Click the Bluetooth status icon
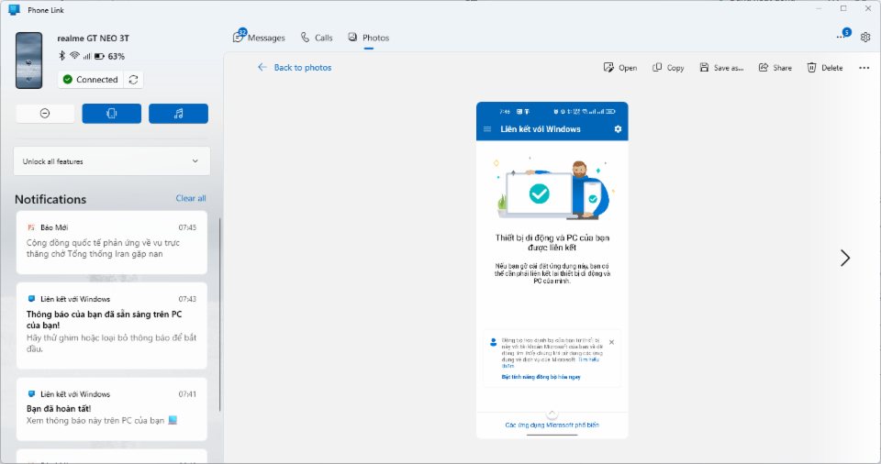 pyautogui.click(x=61, y=56)
